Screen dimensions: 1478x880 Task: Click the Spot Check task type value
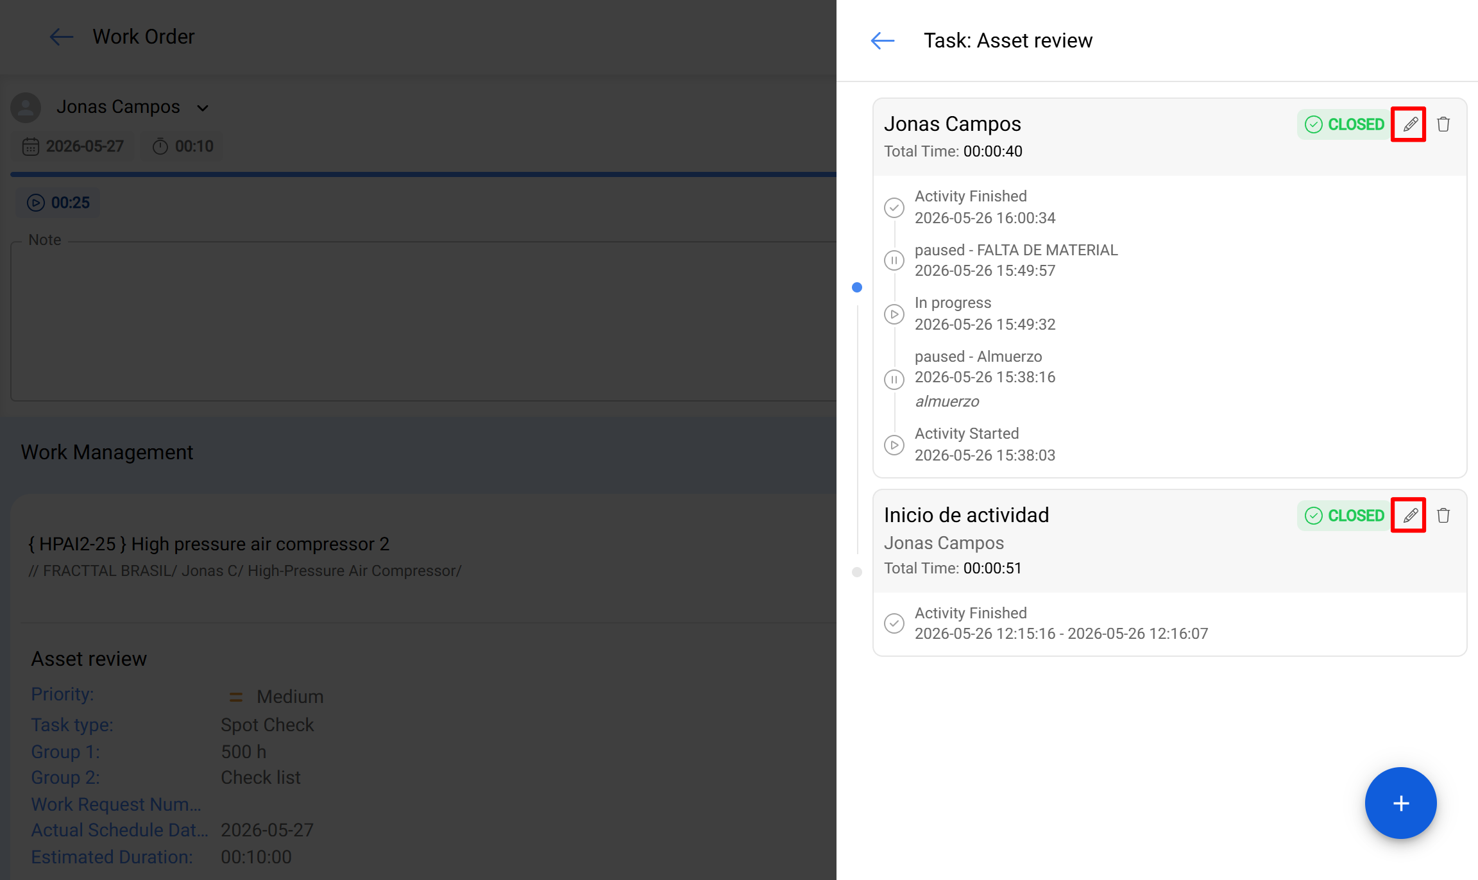point(268,725)
